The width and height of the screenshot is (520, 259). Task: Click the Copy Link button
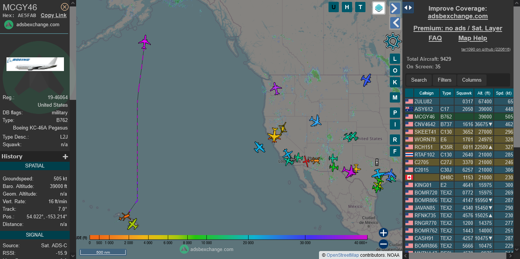(x=54, y=15)
